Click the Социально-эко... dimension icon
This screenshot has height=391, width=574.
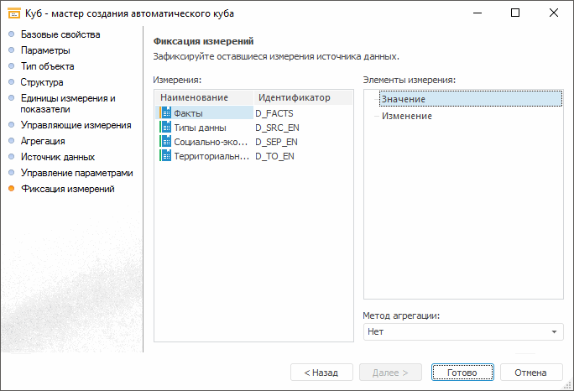coord(165,142)
